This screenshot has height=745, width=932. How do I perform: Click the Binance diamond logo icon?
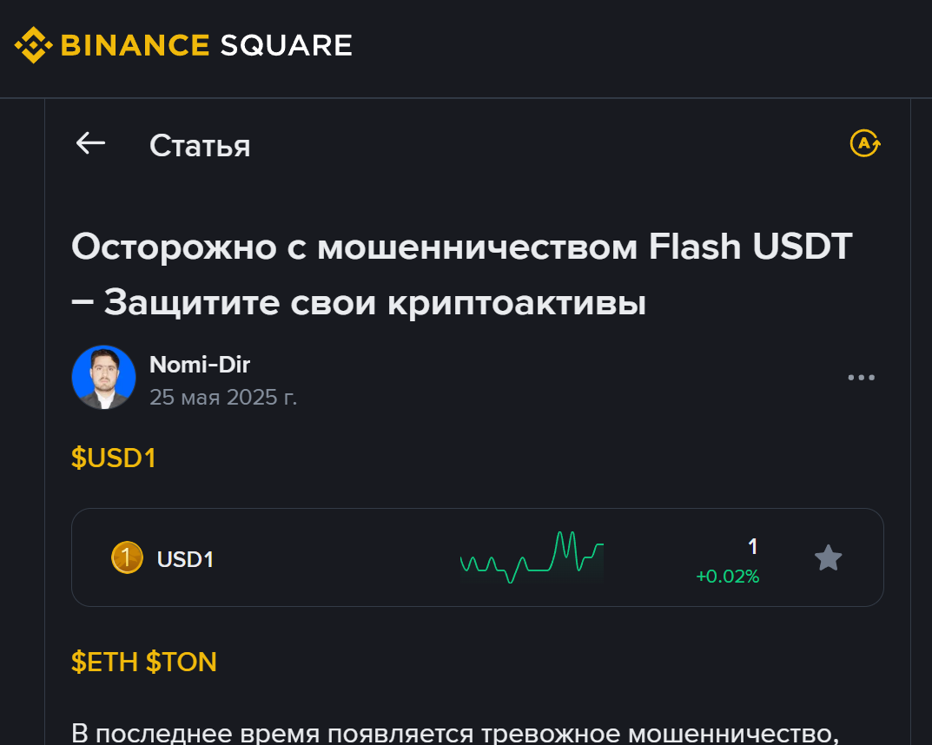point(34,45)
